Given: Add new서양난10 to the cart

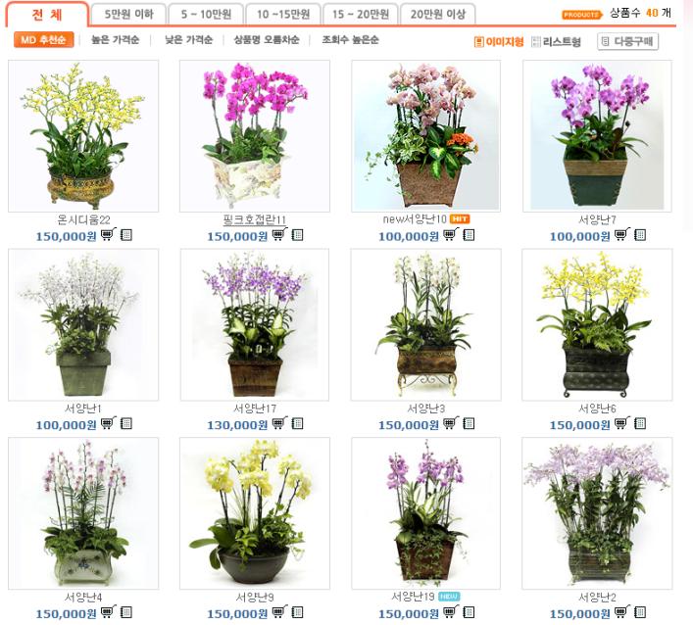Looking at the screenshot, I should click(451, 234).
